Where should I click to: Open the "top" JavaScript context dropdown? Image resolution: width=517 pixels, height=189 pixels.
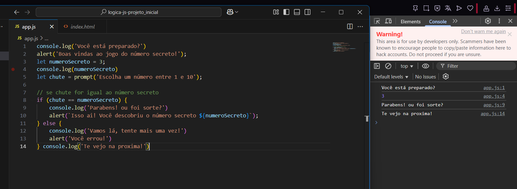tap(407, 66)
